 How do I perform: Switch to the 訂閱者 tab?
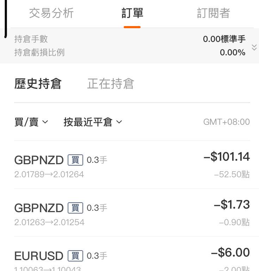pyautogui.click(x=214, y=13)
